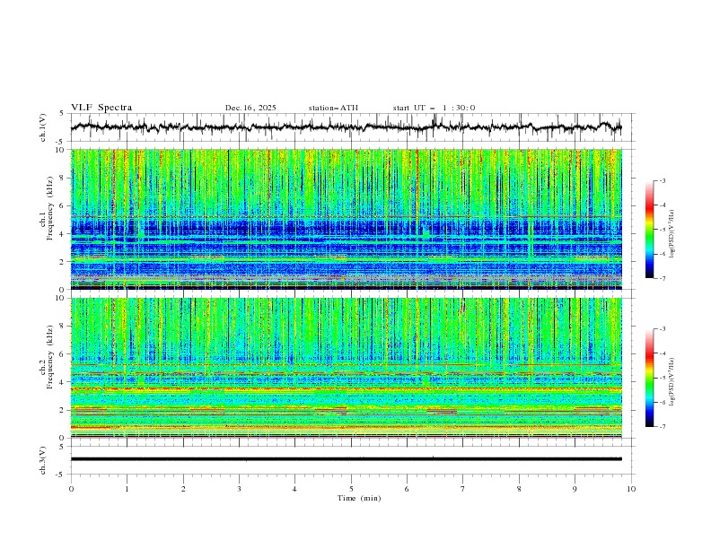Click the ch.2 spectrogram's PSD color bar
This screenshot has width=711, height=549.
click(649, 378)
